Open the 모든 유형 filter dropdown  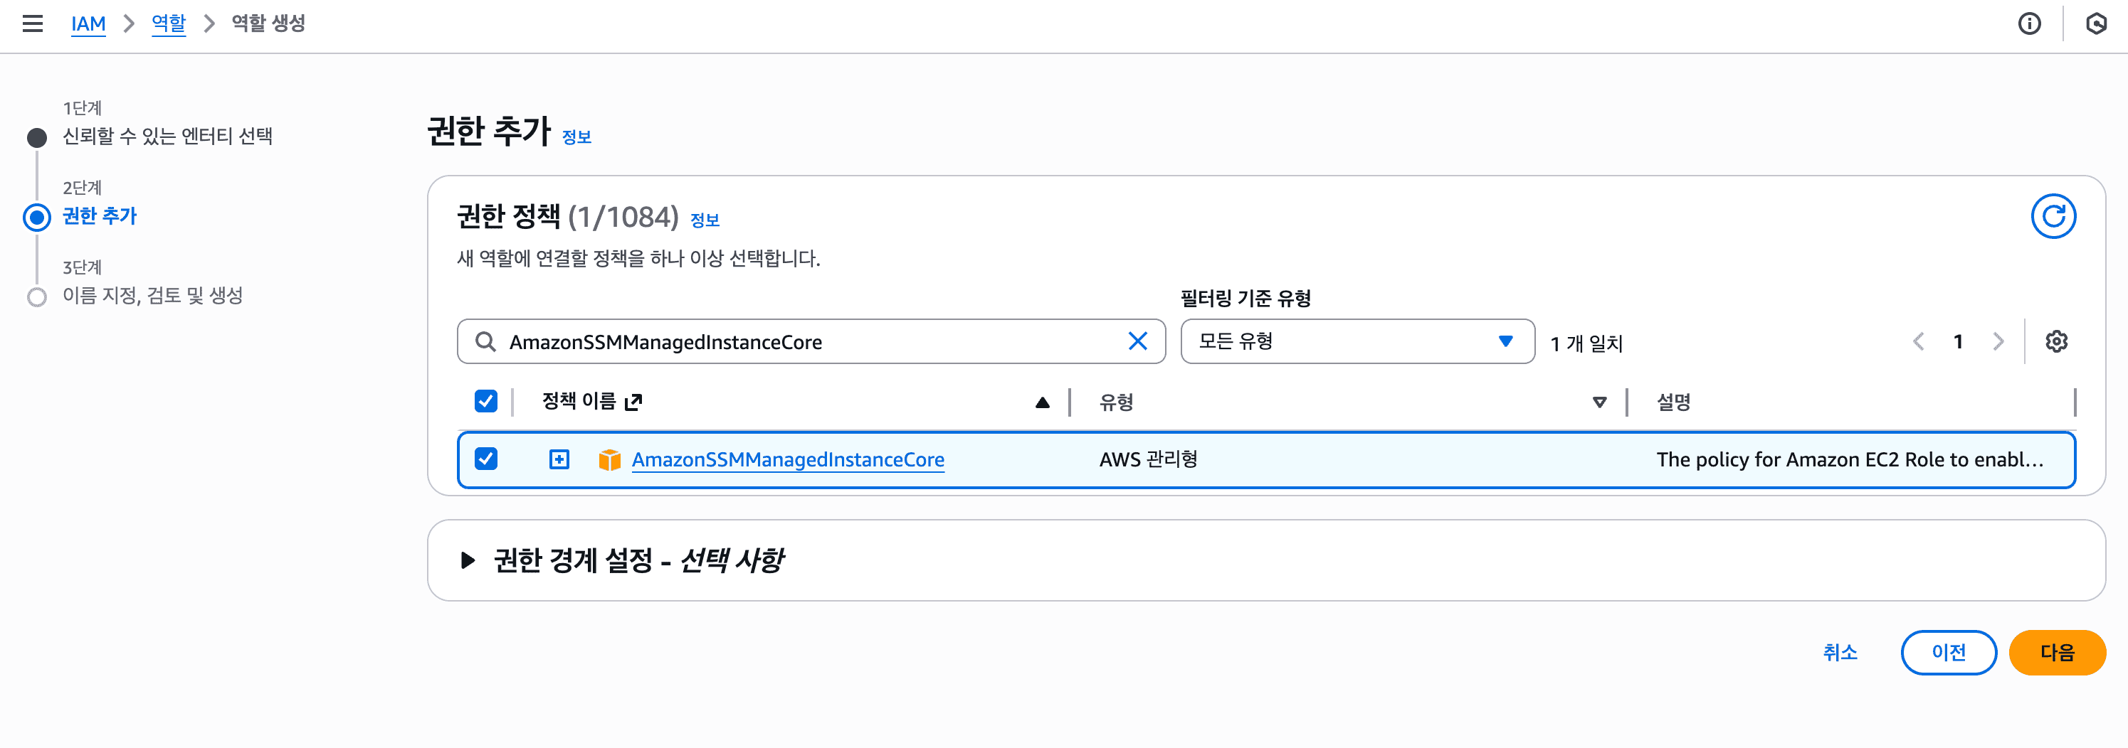click(1357, 341)
